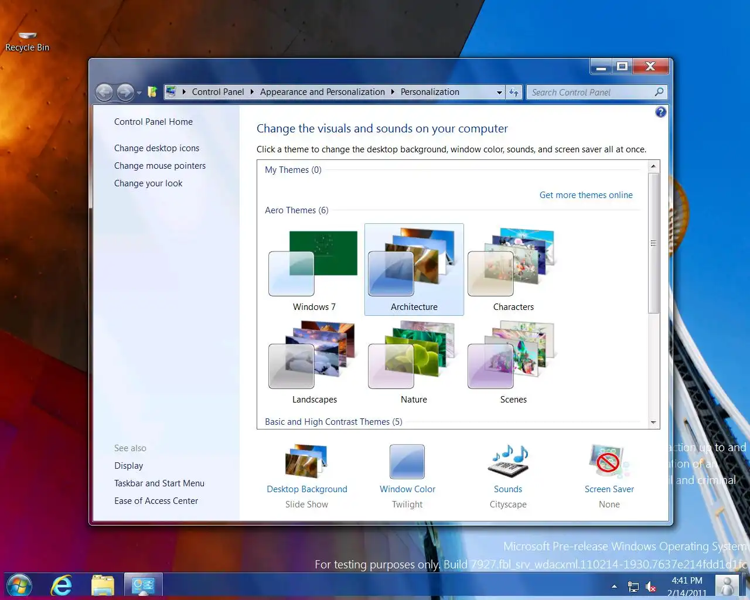Open the Window Color swatch icon
The image size is (750, 600).
(x=407, y=462)
